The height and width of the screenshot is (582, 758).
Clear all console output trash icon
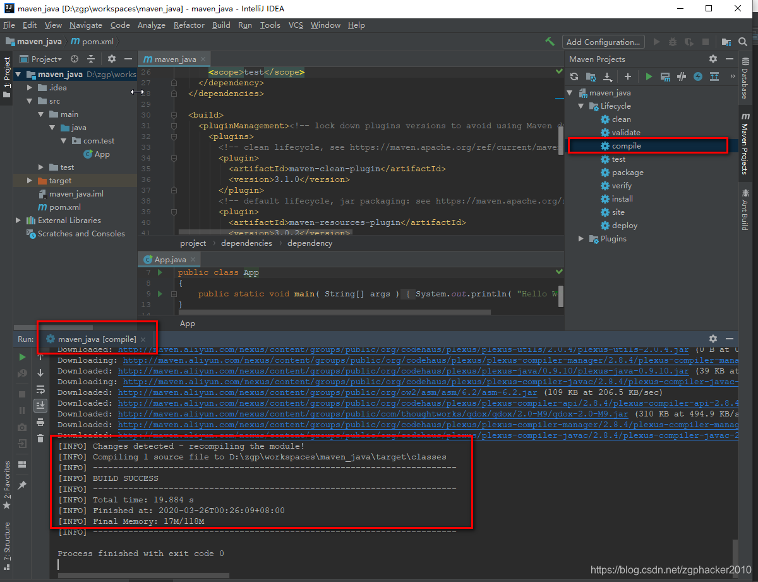pos(40,438)
